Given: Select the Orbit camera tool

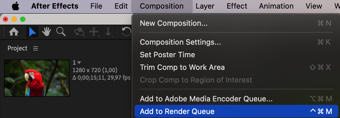Looking at the screenshot, I should coord(79,32).
